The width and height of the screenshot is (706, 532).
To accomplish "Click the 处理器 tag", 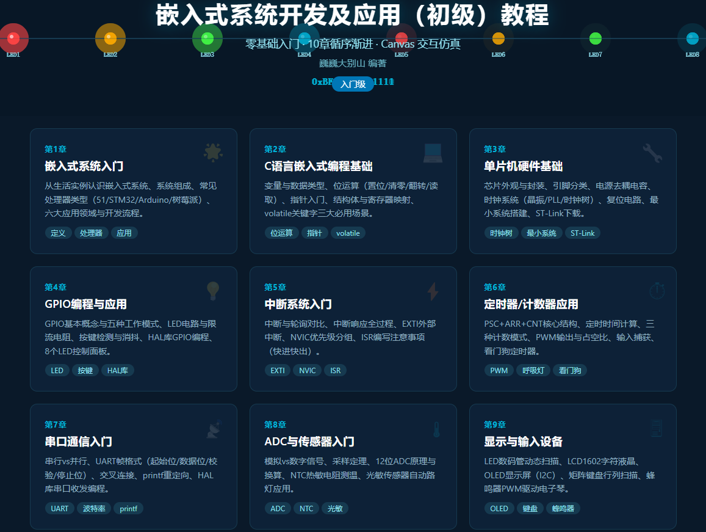I will tap(91, 233).
